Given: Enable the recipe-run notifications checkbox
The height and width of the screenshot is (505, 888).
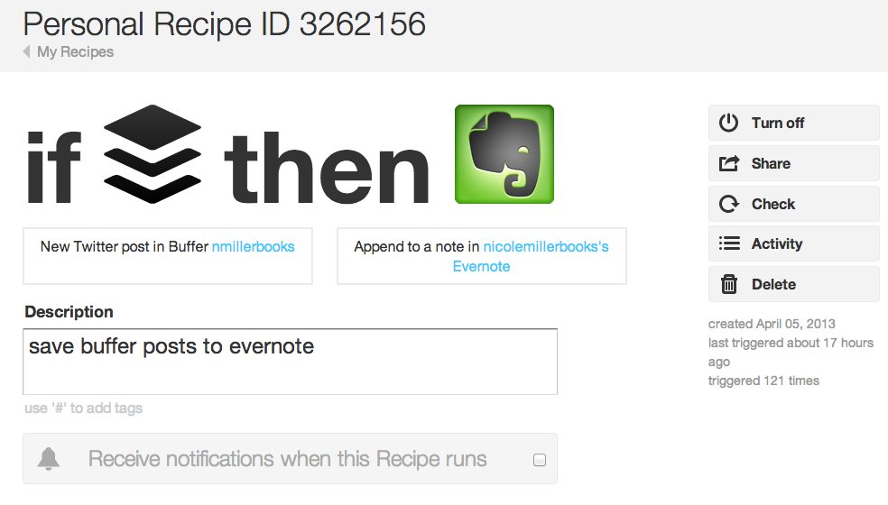Looking at the screenshot, I should tap(540, 460).
